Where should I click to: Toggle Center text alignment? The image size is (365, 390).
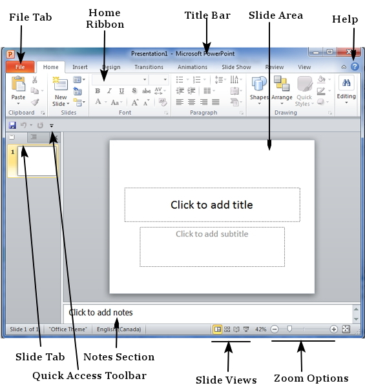(191, 102)
